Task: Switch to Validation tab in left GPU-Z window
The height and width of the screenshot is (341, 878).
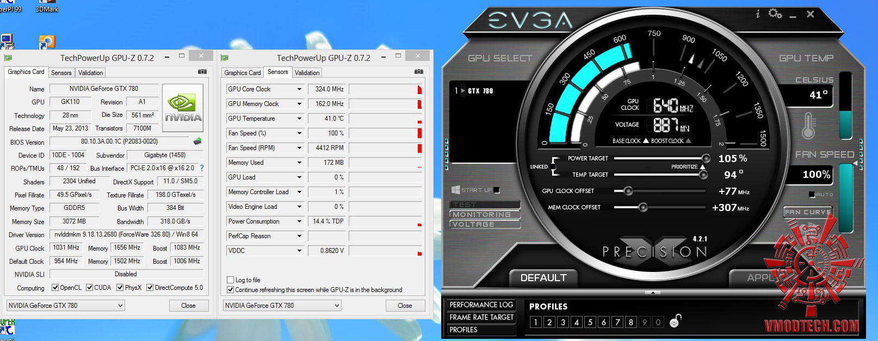Action: click(90, 73)
